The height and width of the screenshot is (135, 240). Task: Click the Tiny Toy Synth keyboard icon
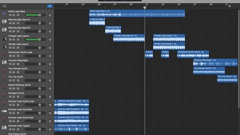click(x=4, y=79)
